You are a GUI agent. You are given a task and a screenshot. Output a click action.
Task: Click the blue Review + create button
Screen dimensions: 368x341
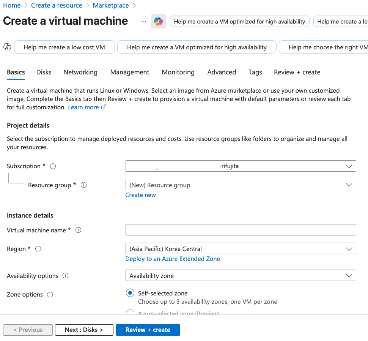[x=148, y=330]
